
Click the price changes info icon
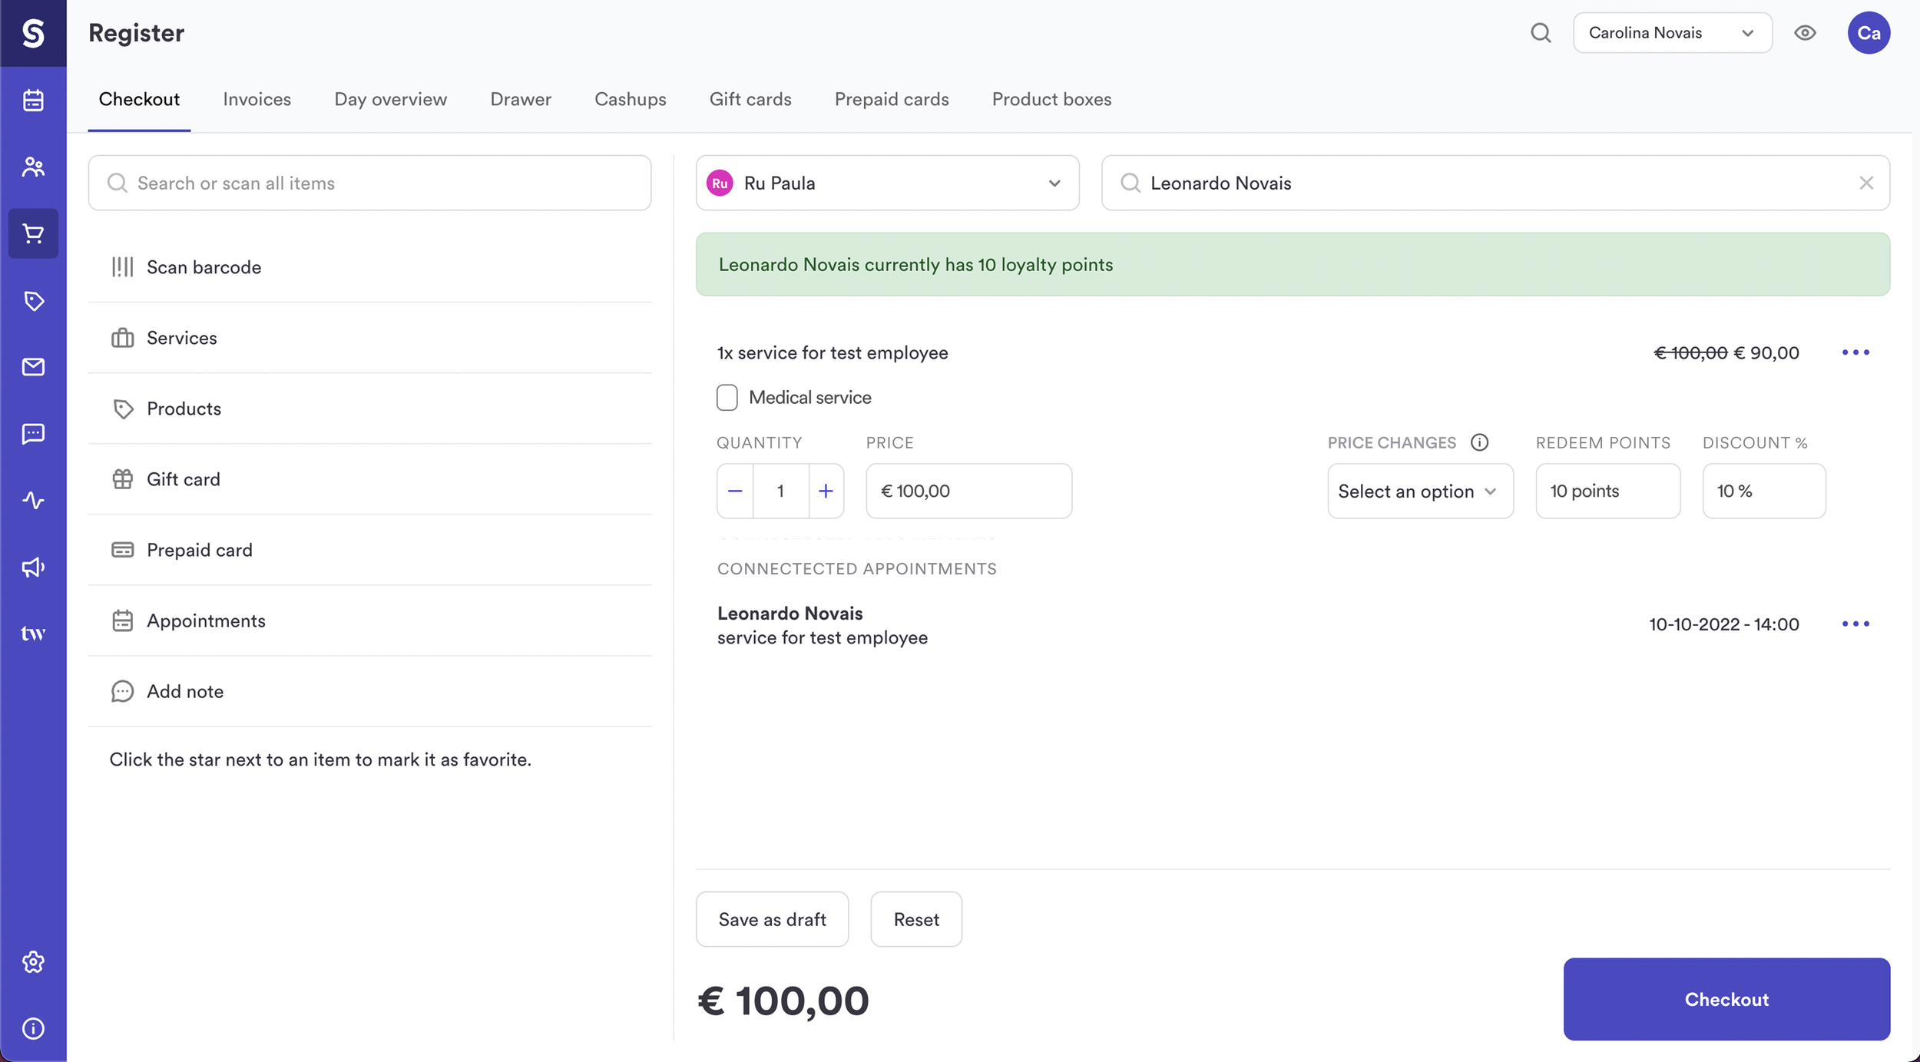tap(1479, 442)
